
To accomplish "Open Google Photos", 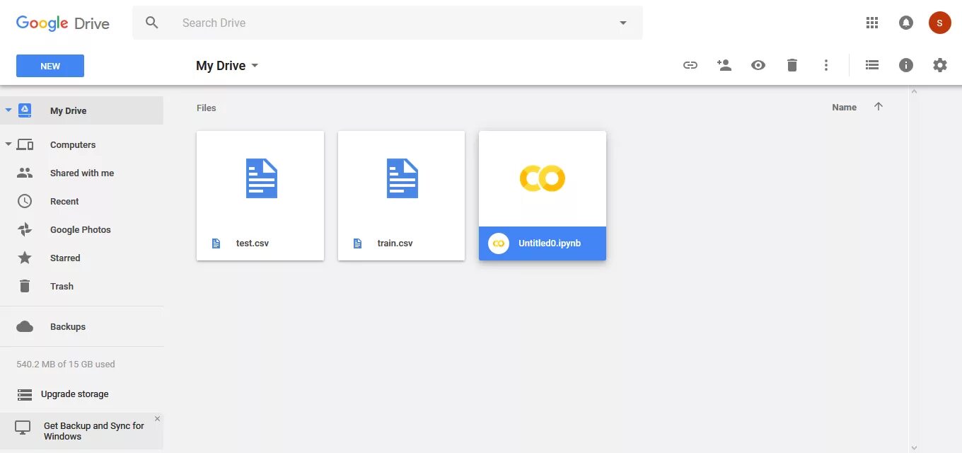I will click(81, 229).
